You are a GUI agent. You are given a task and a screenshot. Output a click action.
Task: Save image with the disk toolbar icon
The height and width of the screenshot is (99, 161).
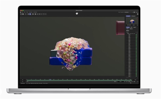point(23,14)
